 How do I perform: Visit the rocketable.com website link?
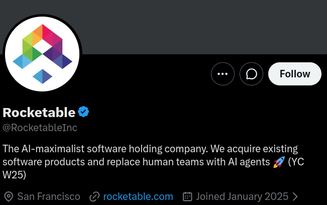[x=138, y=196]
